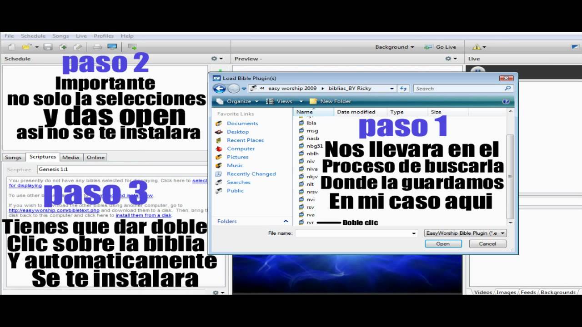Open the Profiles menu
Viewport: 582px width, 327px height.
pyautogui.click(x=104, y=36)
